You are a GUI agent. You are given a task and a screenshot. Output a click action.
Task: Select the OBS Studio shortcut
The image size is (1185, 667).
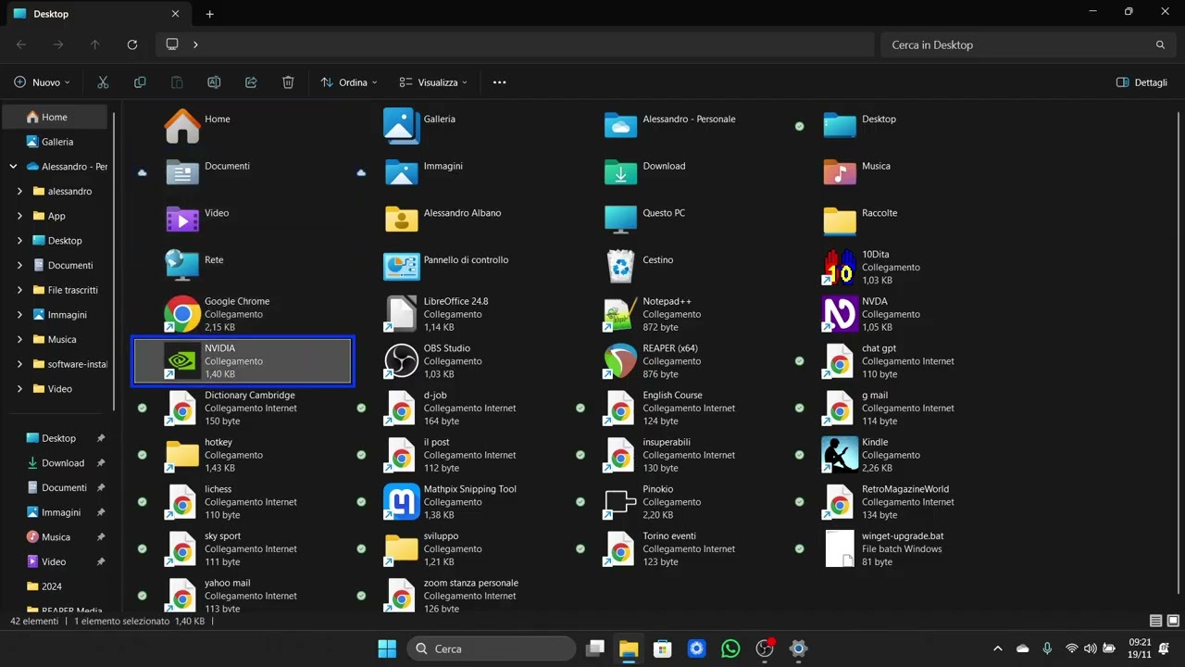tap(462, 361)
